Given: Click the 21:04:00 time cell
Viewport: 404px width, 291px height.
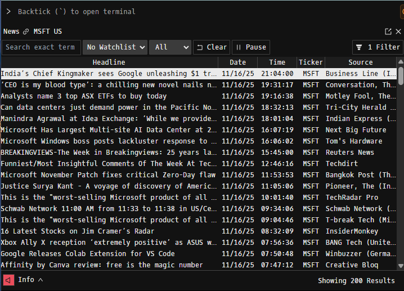Looking at the screenshot, I should (277, 74).
